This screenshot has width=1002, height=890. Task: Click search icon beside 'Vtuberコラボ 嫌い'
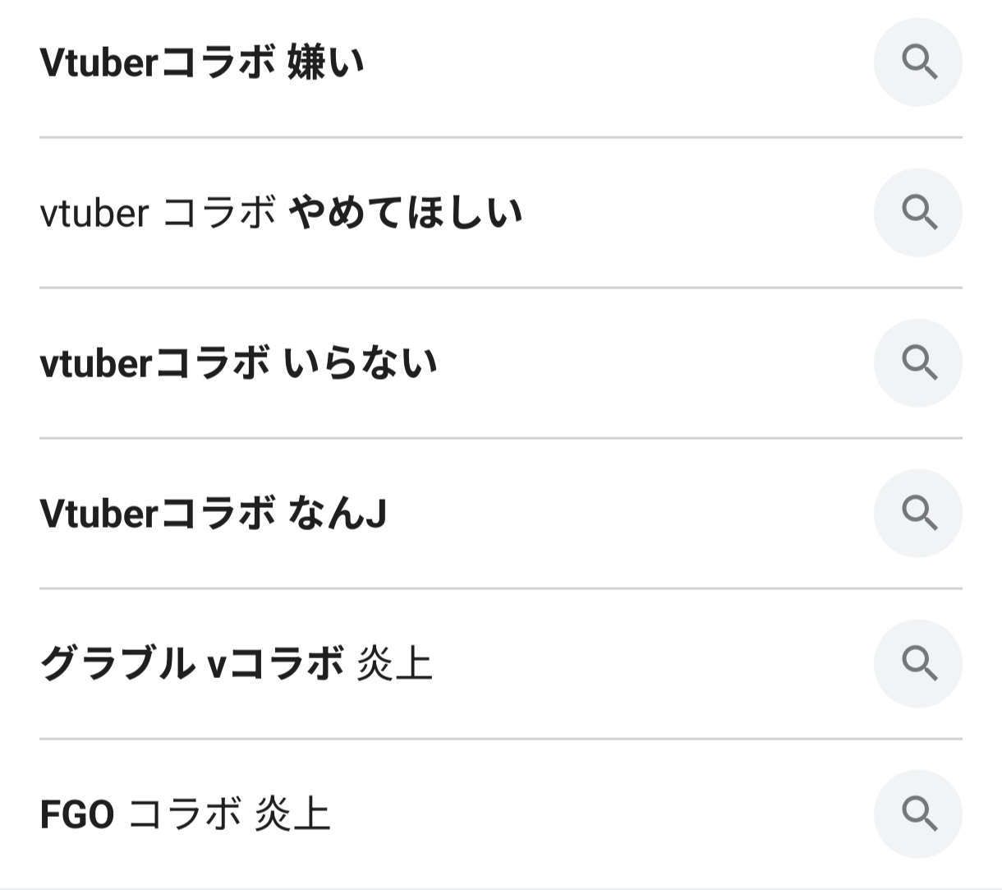[917, 62]
